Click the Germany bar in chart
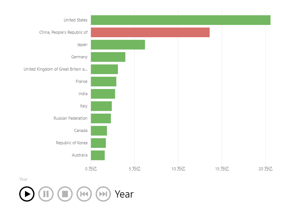This screenshot has height=216, width=300. pyautogui.click(x=108, y=57)
